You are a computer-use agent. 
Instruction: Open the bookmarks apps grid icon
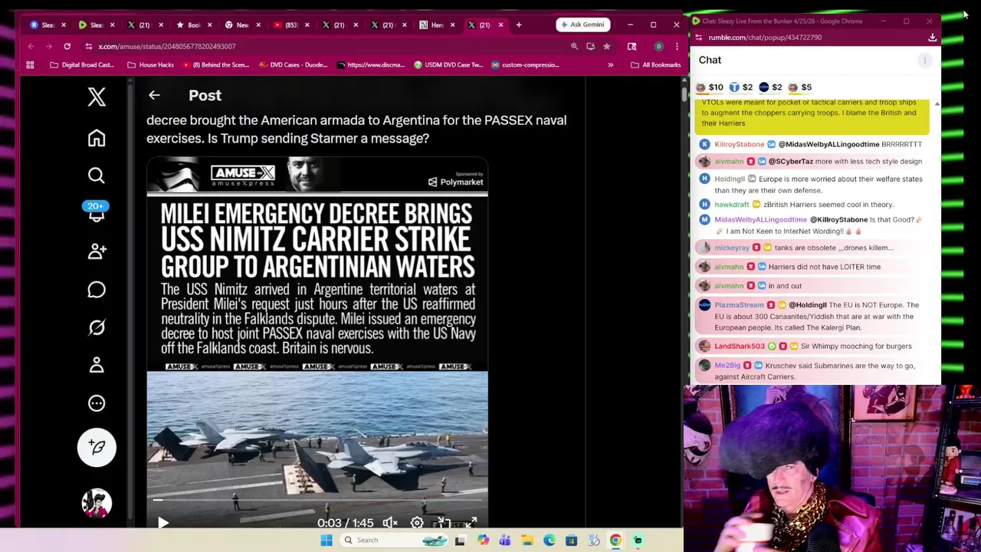click(x=31, y=65)
